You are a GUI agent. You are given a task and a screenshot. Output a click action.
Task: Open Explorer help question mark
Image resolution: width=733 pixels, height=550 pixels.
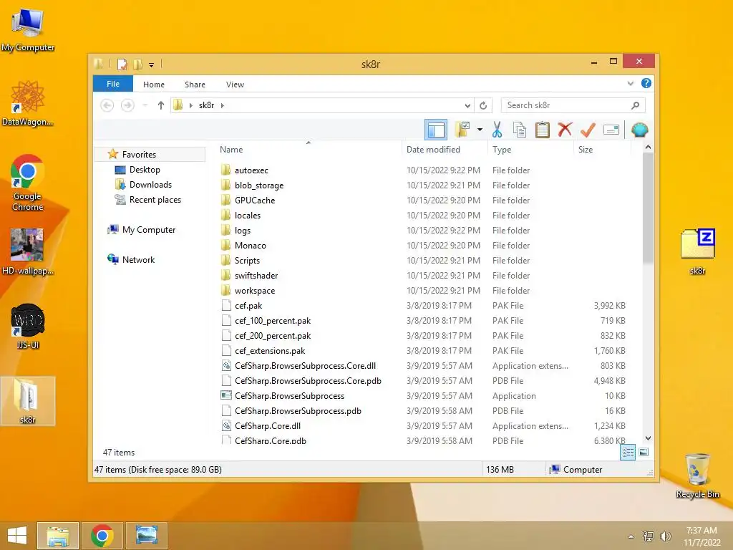646,83
